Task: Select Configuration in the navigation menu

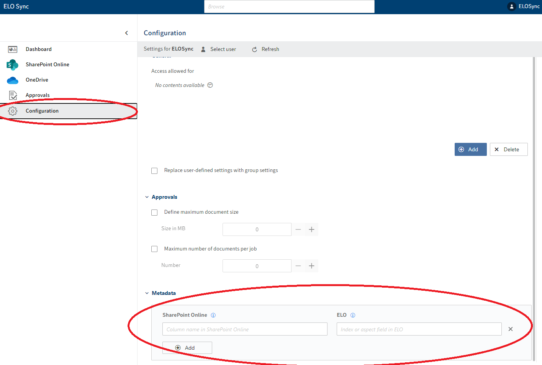Action: pyautogui.click(x=42, y=111)
